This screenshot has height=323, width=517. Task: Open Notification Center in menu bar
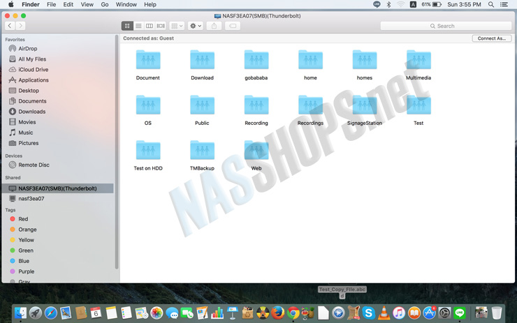pyautogui.click(x=504, y=4)
